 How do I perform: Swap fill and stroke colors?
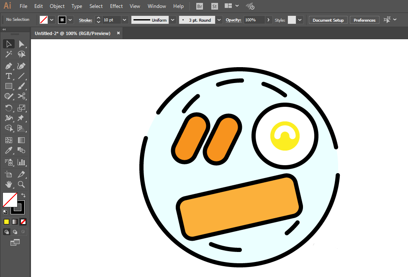pos(23,195)
